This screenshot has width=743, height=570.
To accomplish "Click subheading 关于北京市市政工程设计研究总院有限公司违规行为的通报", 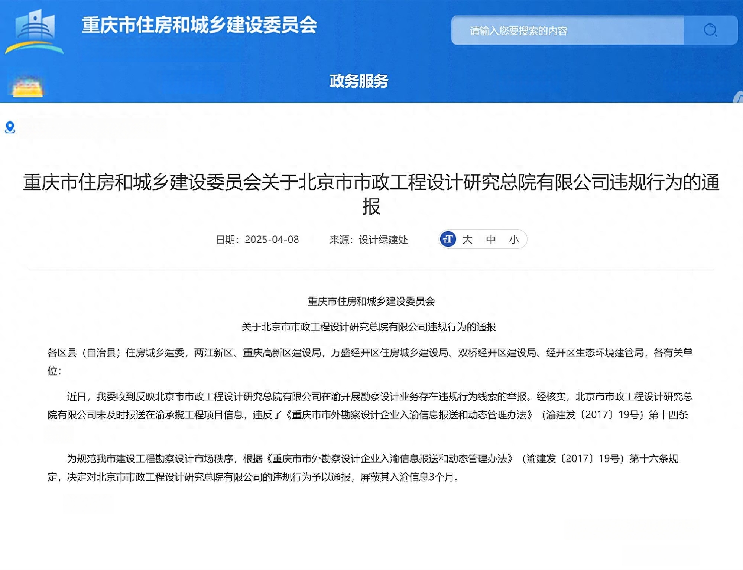I will coord(369,327).
